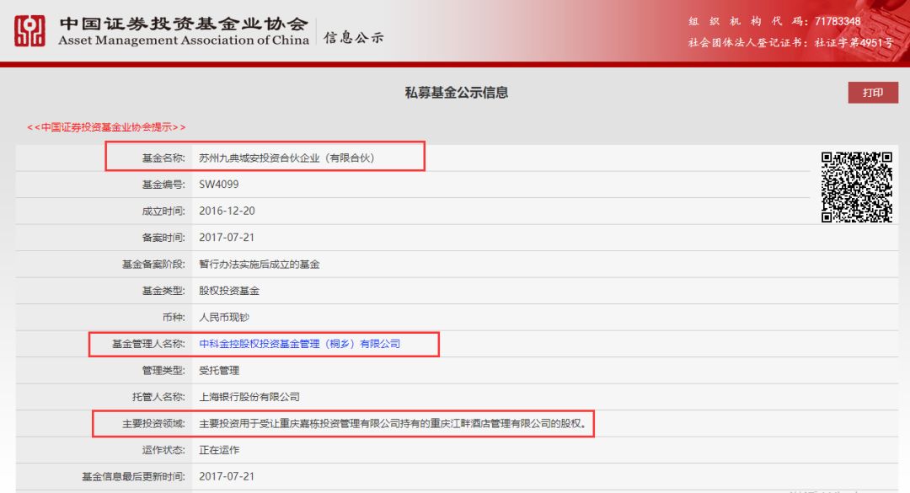Select the fund name 苏州九典城安投资合伙企业

coord(286,158)
